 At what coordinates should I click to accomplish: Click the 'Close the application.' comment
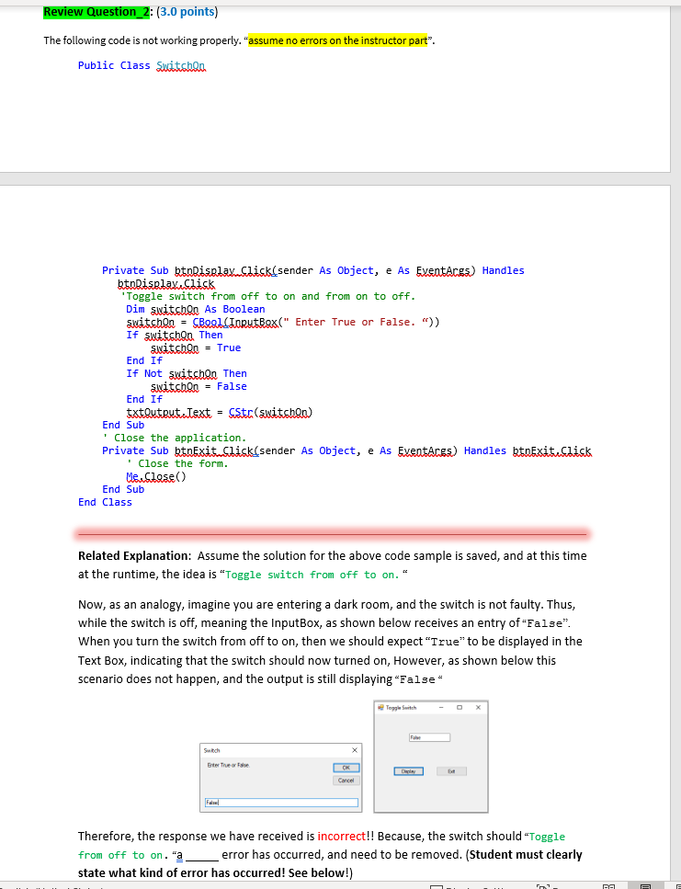click(x=175, y=438)
